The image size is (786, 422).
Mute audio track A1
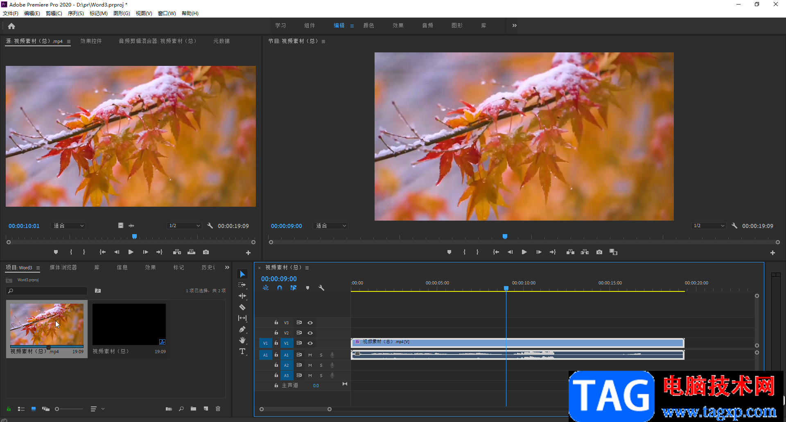[x=310, y=355]
